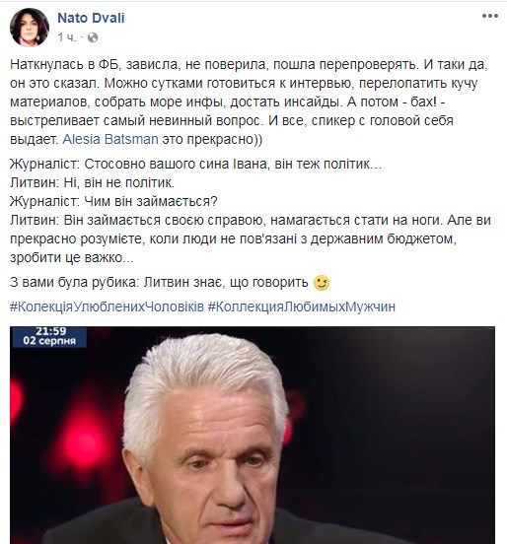Click the words "это прекрасно))"

pyautogui.click(x=212, y=139)
